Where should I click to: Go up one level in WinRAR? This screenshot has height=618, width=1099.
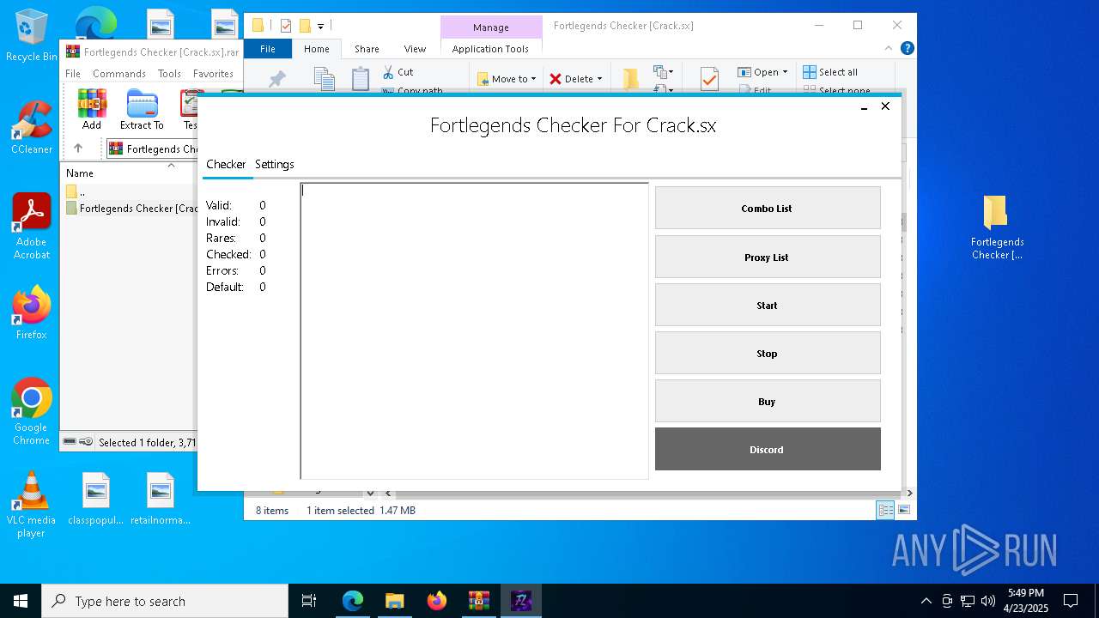pos(78,148)
